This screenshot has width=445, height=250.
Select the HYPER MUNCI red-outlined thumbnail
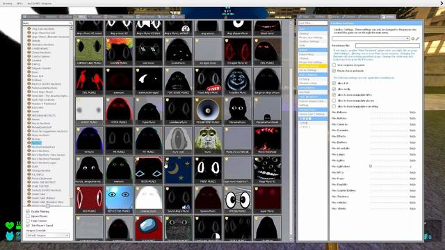click(x=119, y=111)
